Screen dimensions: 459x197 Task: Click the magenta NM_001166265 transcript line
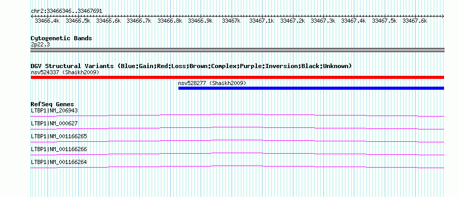click(237, 140)
